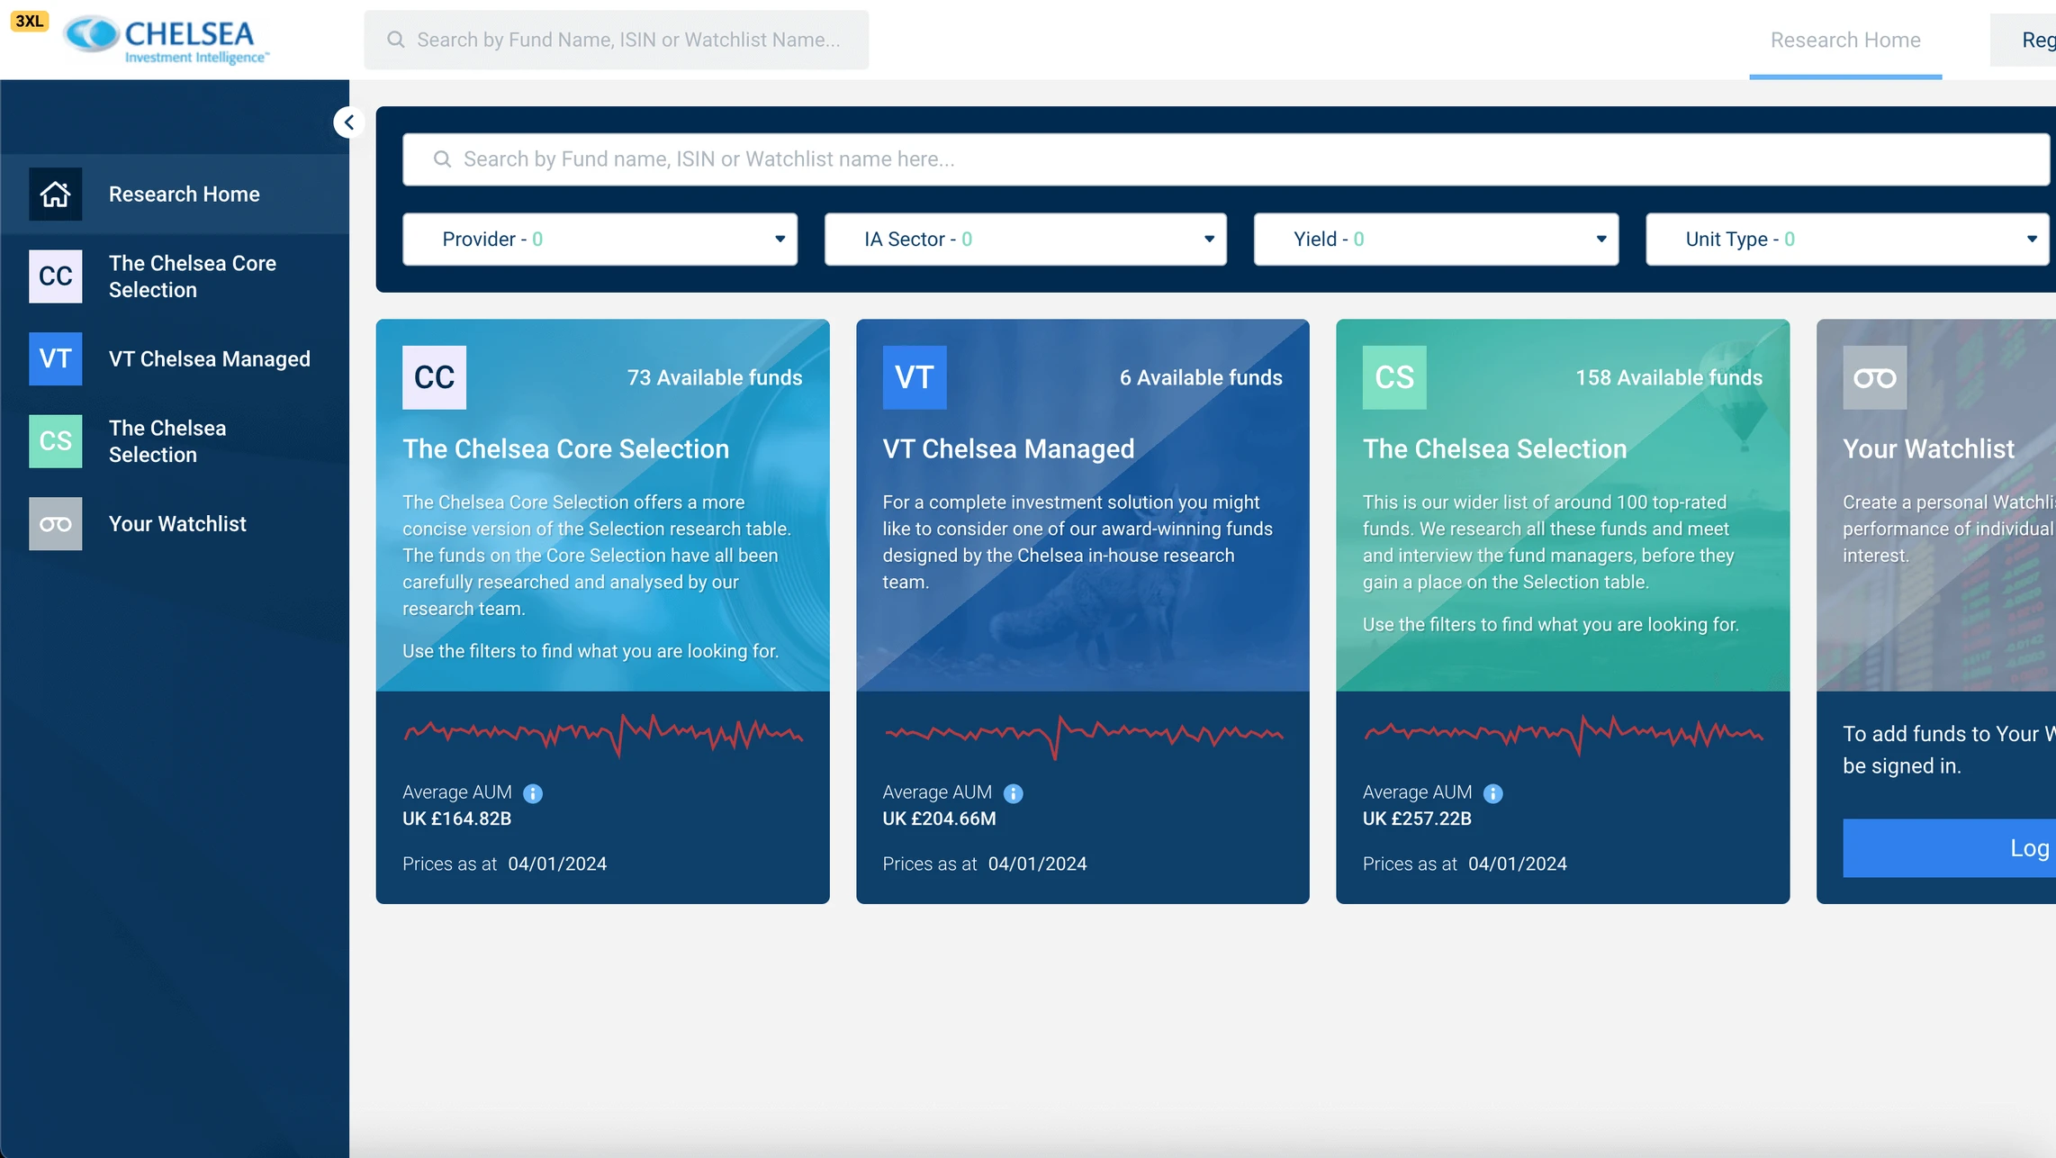Open VT Chelsea Managed in sidebar
2056x1158 pixels.
(175, 358)
